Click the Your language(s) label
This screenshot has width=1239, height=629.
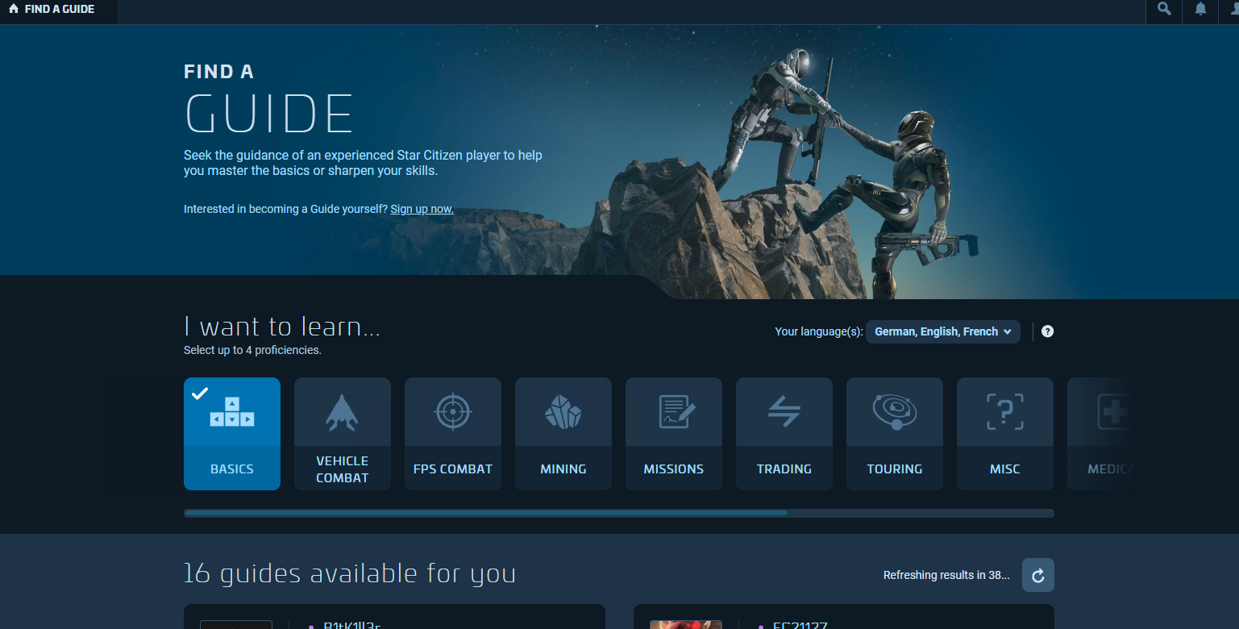[x=818, y=331]
